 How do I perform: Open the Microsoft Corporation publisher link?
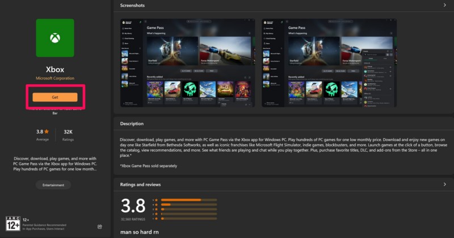tap(55, 78)
